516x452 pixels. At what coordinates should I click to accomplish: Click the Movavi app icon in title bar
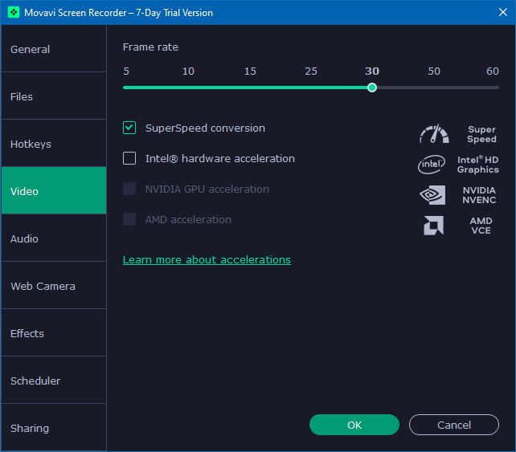point(14,13)
